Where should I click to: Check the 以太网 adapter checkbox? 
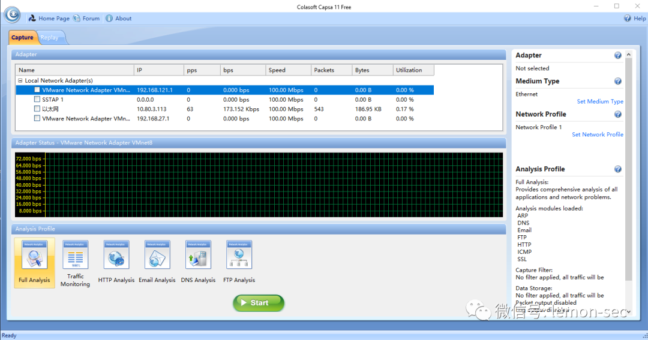pyautogui.click(x=37, y=109)
